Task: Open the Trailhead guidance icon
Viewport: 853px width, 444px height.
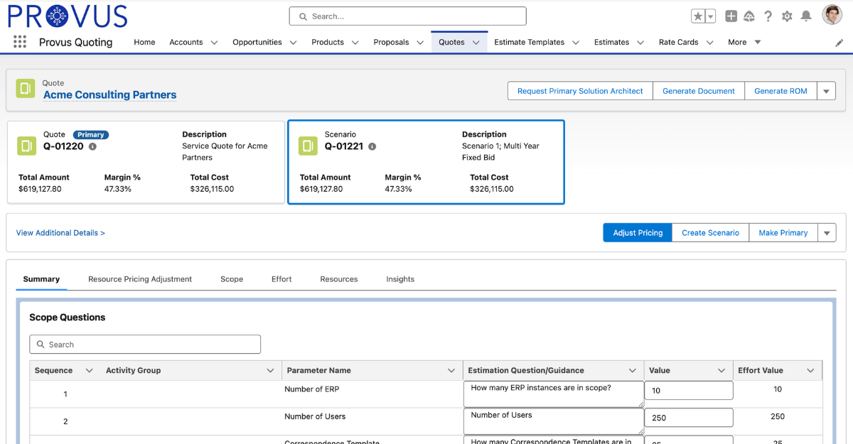Action: 749,16
